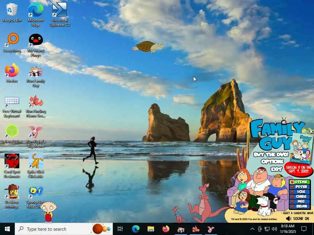Choose MEG in the Family Guy character list
This screenshot has width=314, height=235.
click(300, 201)
